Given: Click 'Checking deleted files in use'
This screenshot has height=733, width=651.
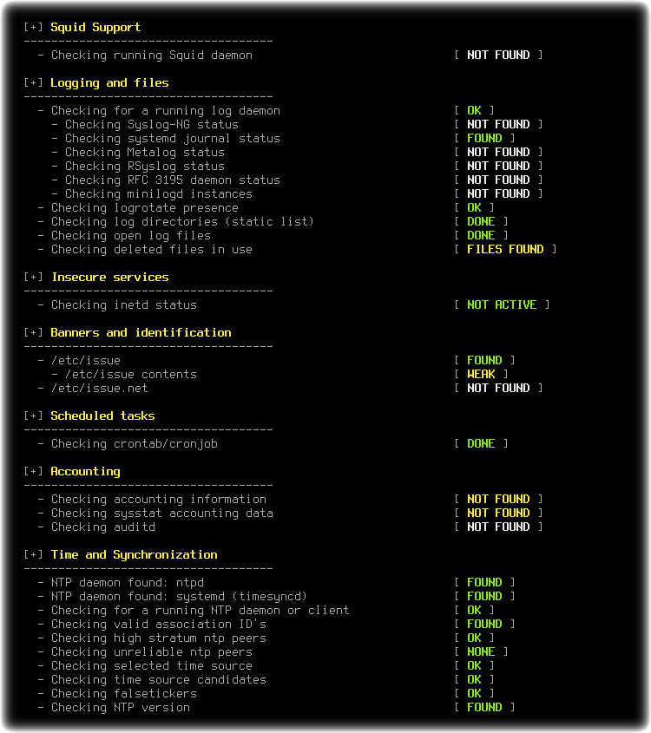Looking at the screenshot, I should (x=152, y=250).
